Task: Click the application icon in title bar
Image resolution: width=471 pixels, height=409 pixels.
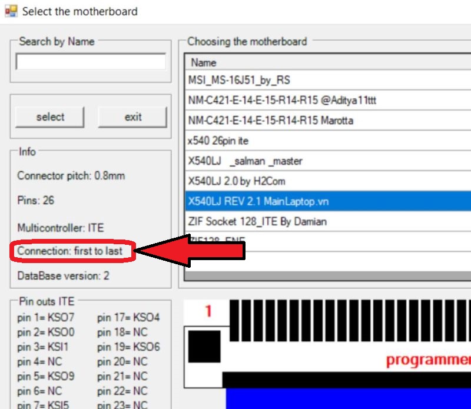Action: pyautogui.click(x=10, y=11)
